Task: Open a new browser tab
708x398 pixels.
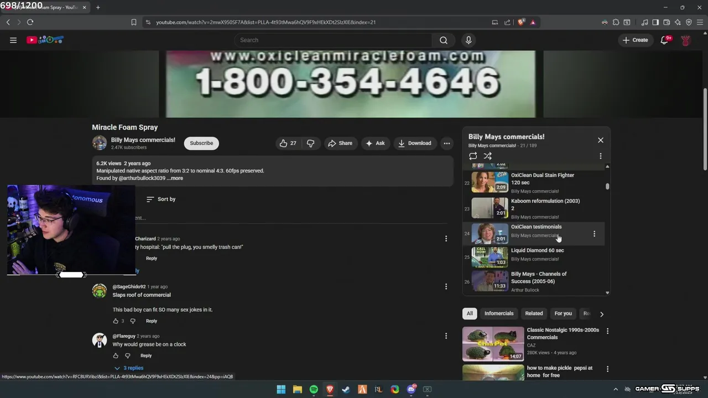Action: point(98,7)
